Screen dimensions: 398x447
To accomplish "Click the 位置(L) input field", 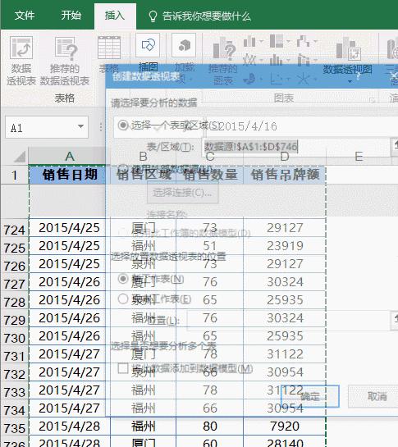I will (288, 321).
